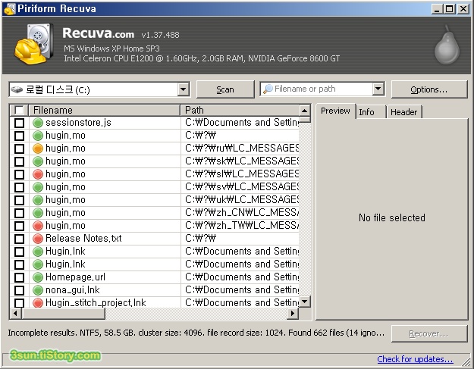Screen dimensions: 474x369
Task: Click the horizontal scrollbar left arrow
Action: [x=15, y=313]
